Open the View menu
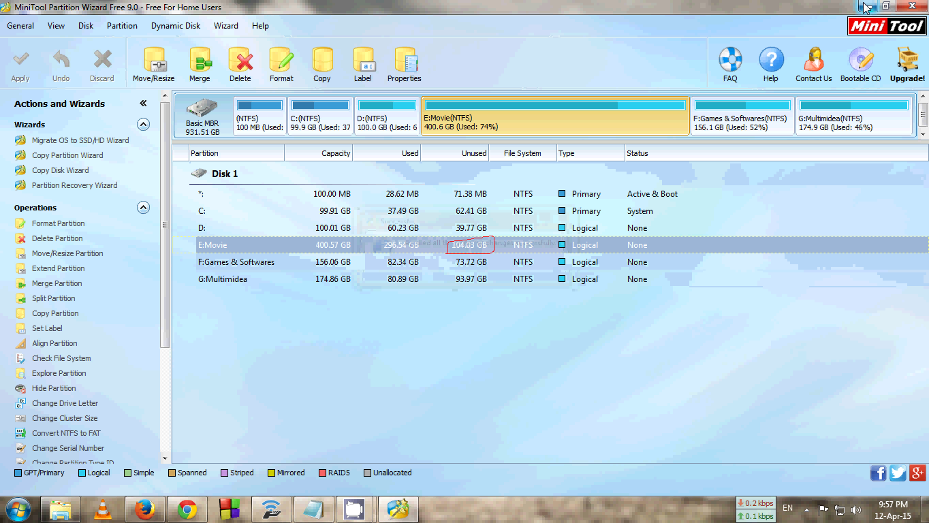 coord(57,26)
